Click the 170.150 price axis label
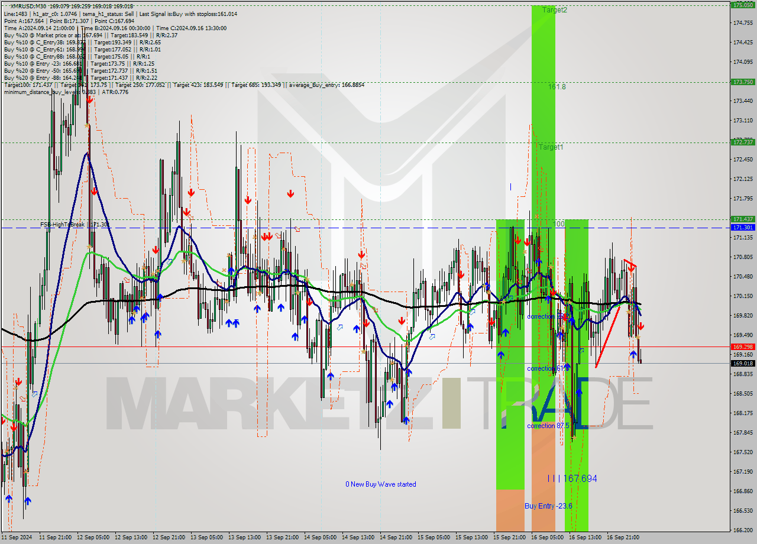The height and width of the screenshot is (544, 757). point(743,296)
